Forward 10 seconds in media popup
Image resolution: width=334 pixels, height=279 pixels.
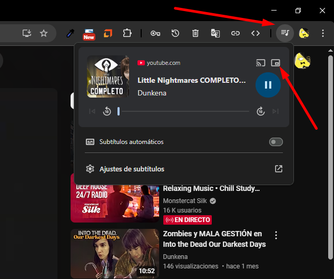coord(261,111)
